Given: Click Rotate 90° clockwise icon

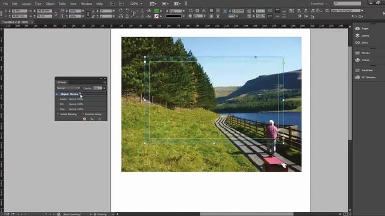Looking at the screenshot, I should (121, 11).
